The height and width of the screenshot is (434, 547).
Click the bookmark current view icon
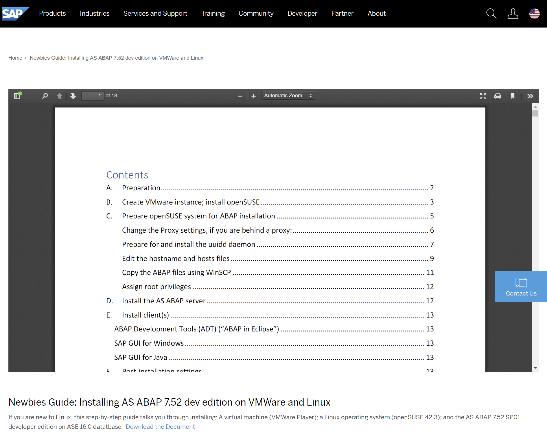pyautogui.click(x=513, y=96)
